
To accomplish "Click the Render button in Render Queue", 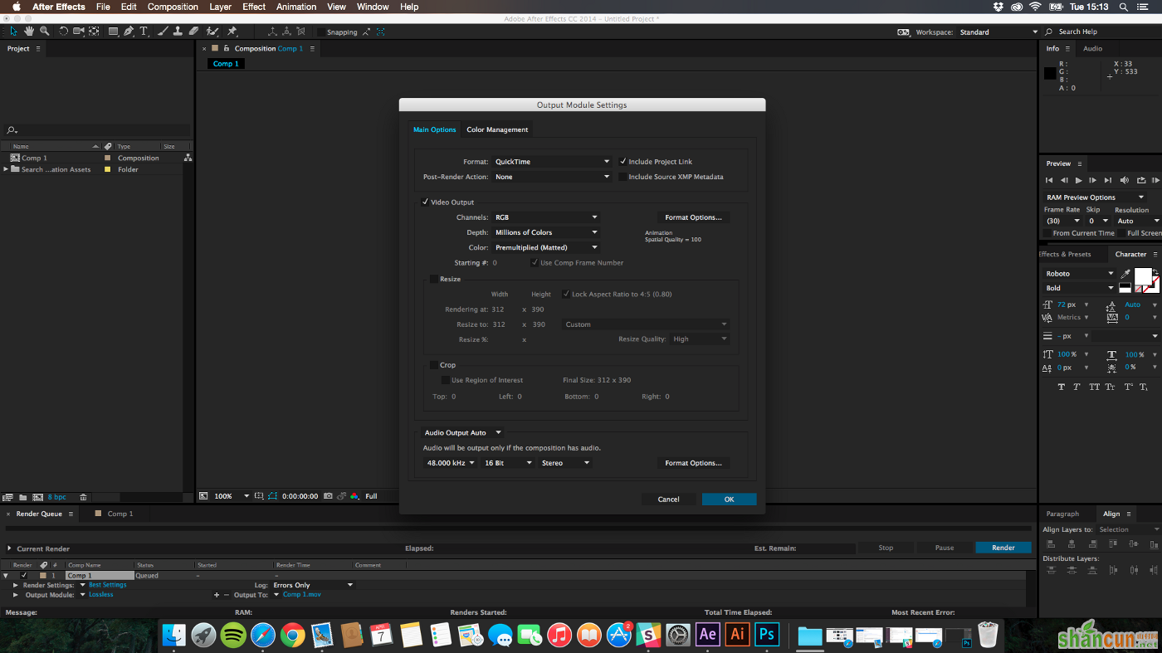I will (1003, 548).
